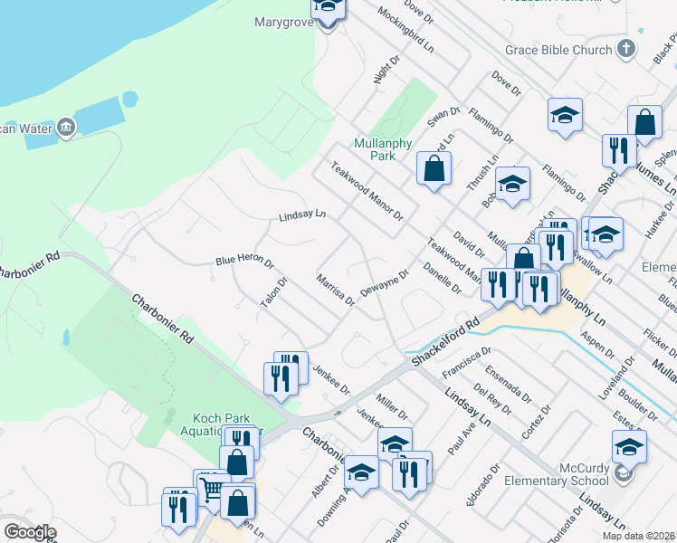Click the Eldorado Dr street label
This screenshot has height=543, width=677.
(483, 485)
